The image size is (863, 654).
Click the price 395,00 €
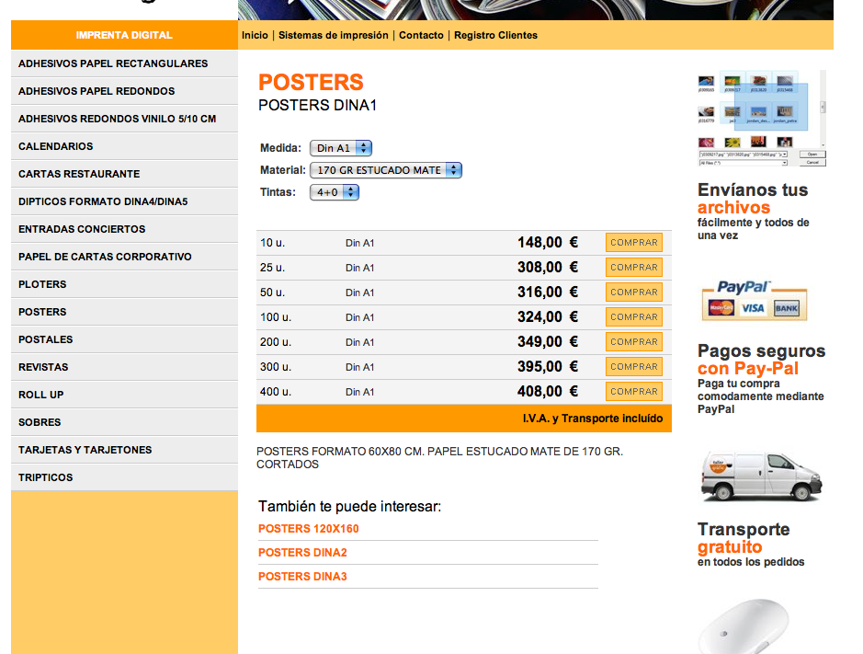coord(548,366)
